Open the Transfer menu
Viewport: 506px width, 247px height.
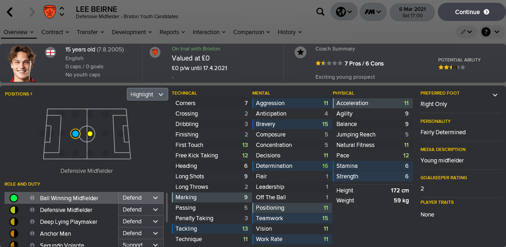point(90,32)
